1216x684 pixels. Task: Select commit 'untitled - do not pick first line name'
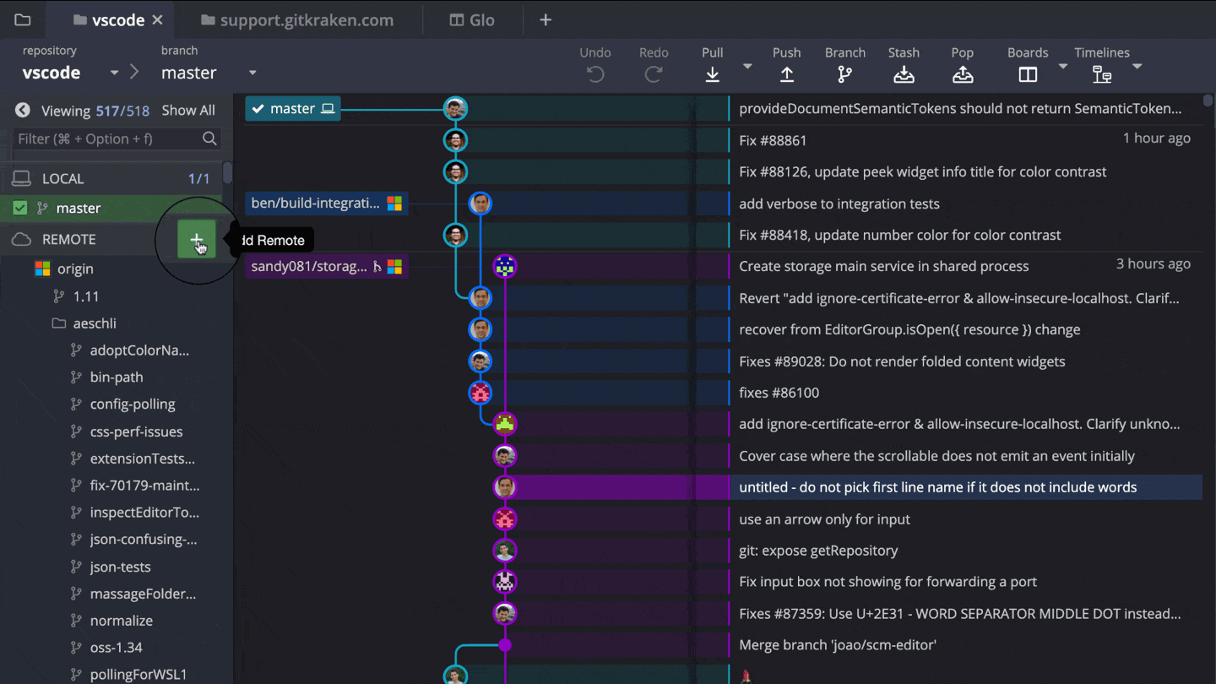coord(937,487)
